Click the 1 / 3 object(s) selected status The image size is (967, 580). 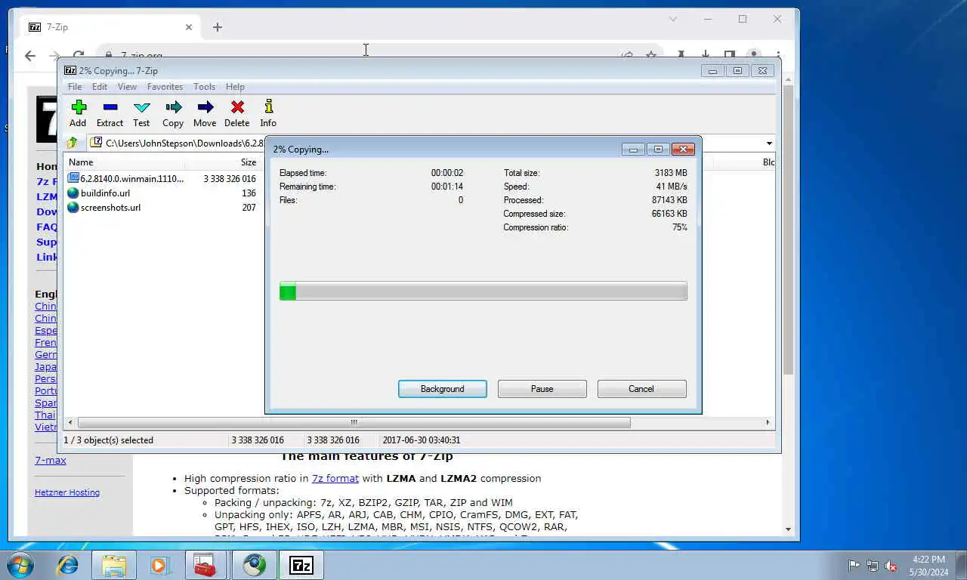pyautogui.click(x=109, y=440)
